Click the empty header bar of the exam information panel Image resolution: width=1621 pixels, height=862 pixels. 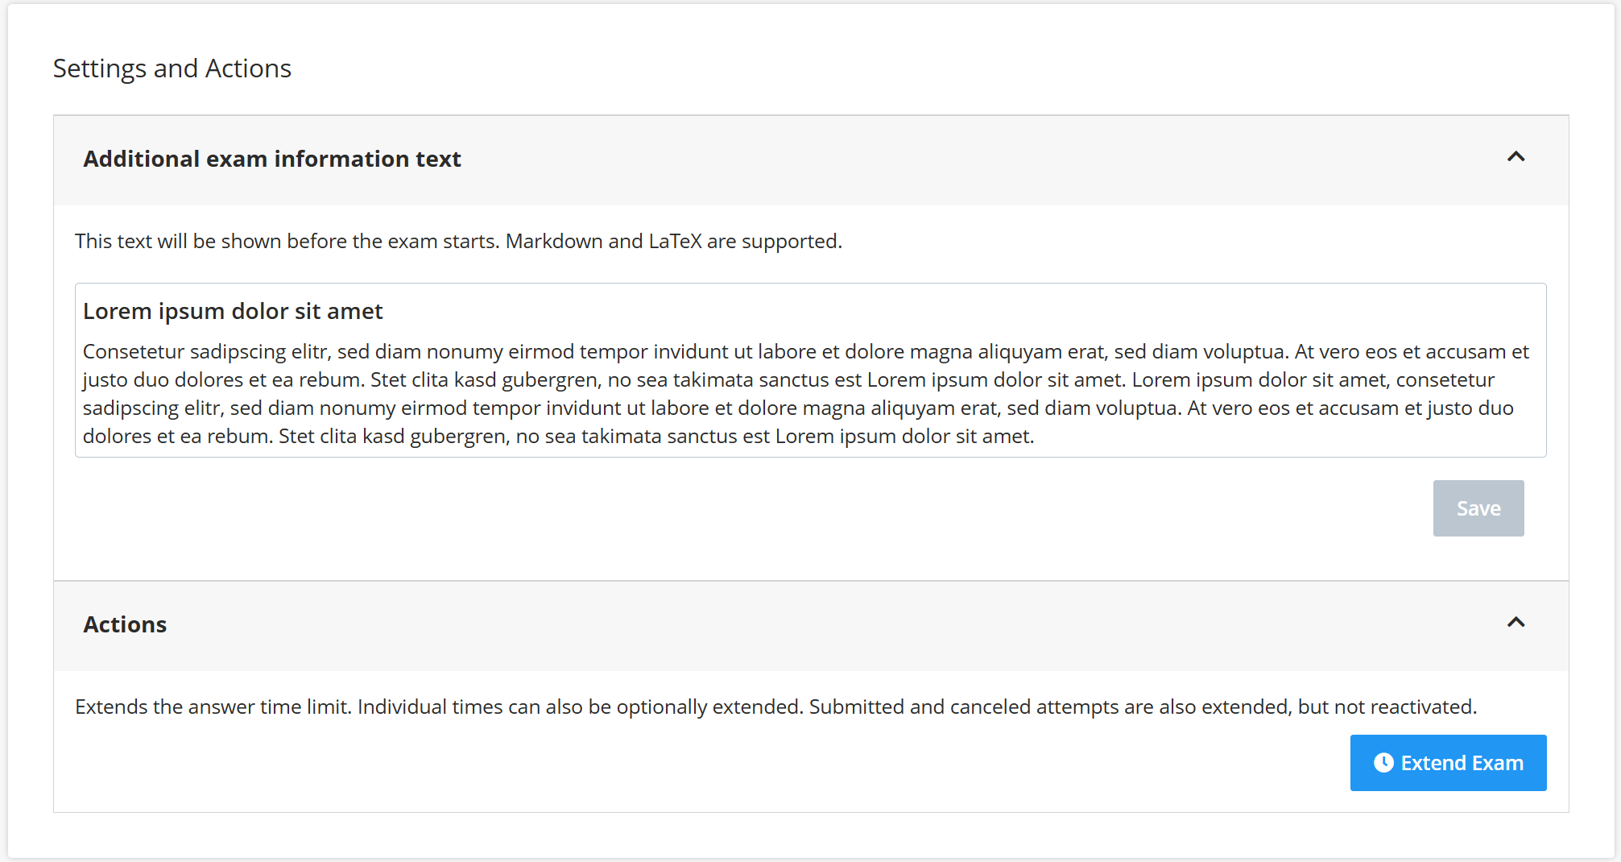966,159
